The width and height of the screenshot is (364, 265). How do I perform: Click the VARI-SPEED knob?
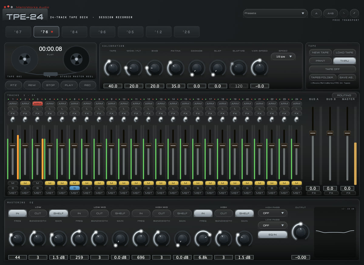point(259,68)
